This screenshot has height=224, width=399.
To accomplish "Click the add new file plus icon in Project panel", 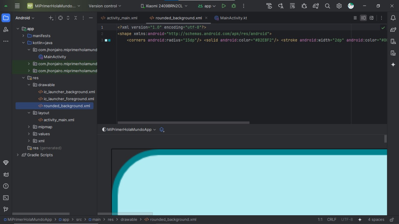I will (x=51, y=18).
